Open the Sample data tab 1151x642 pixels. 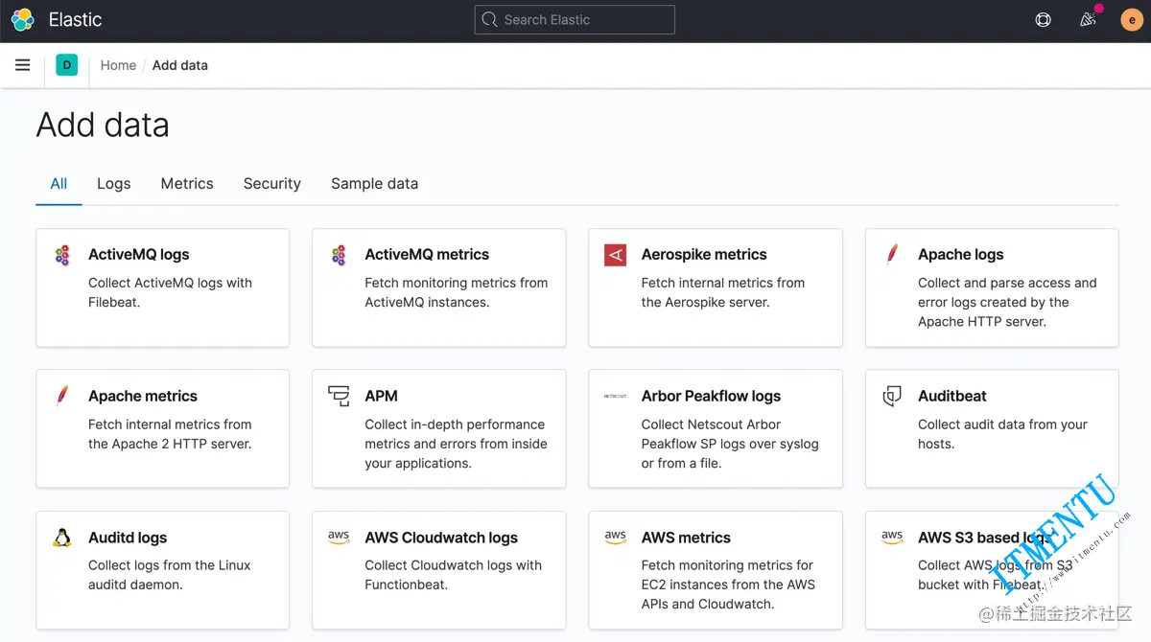click(x=374, y=183)
